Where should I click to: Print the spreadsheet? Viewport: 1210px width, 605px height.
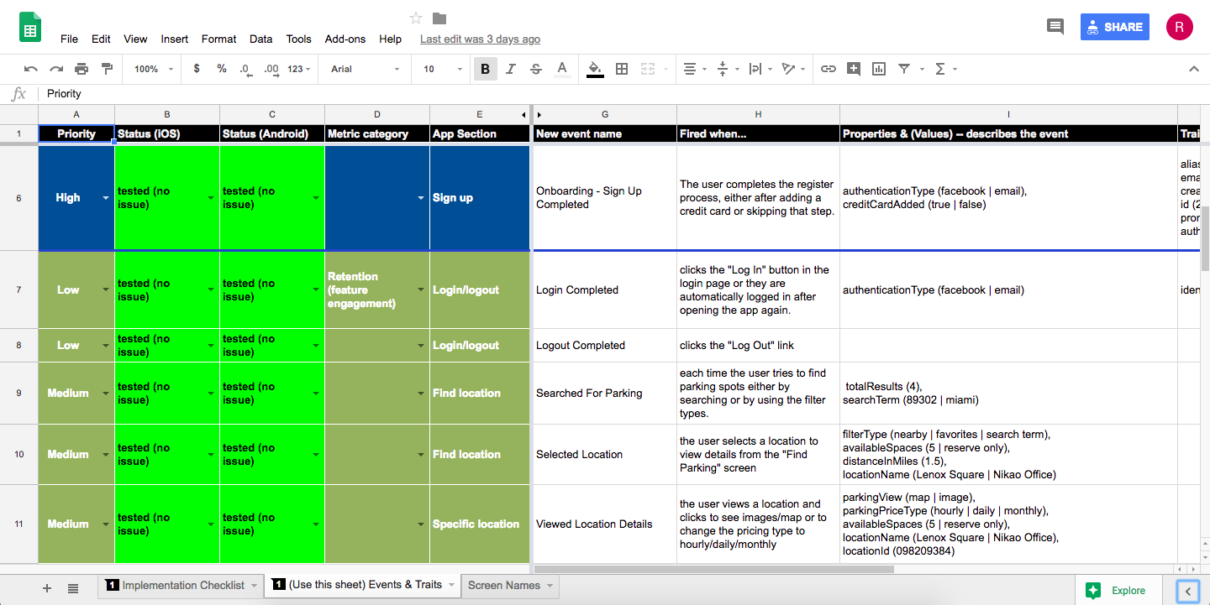click(x=82, y=69)
